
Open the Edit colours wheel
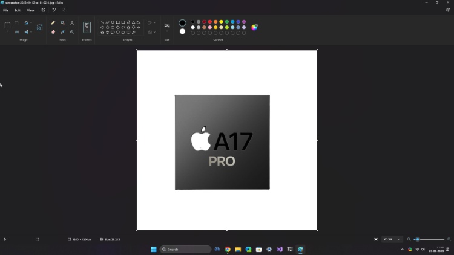coord(254,27)
